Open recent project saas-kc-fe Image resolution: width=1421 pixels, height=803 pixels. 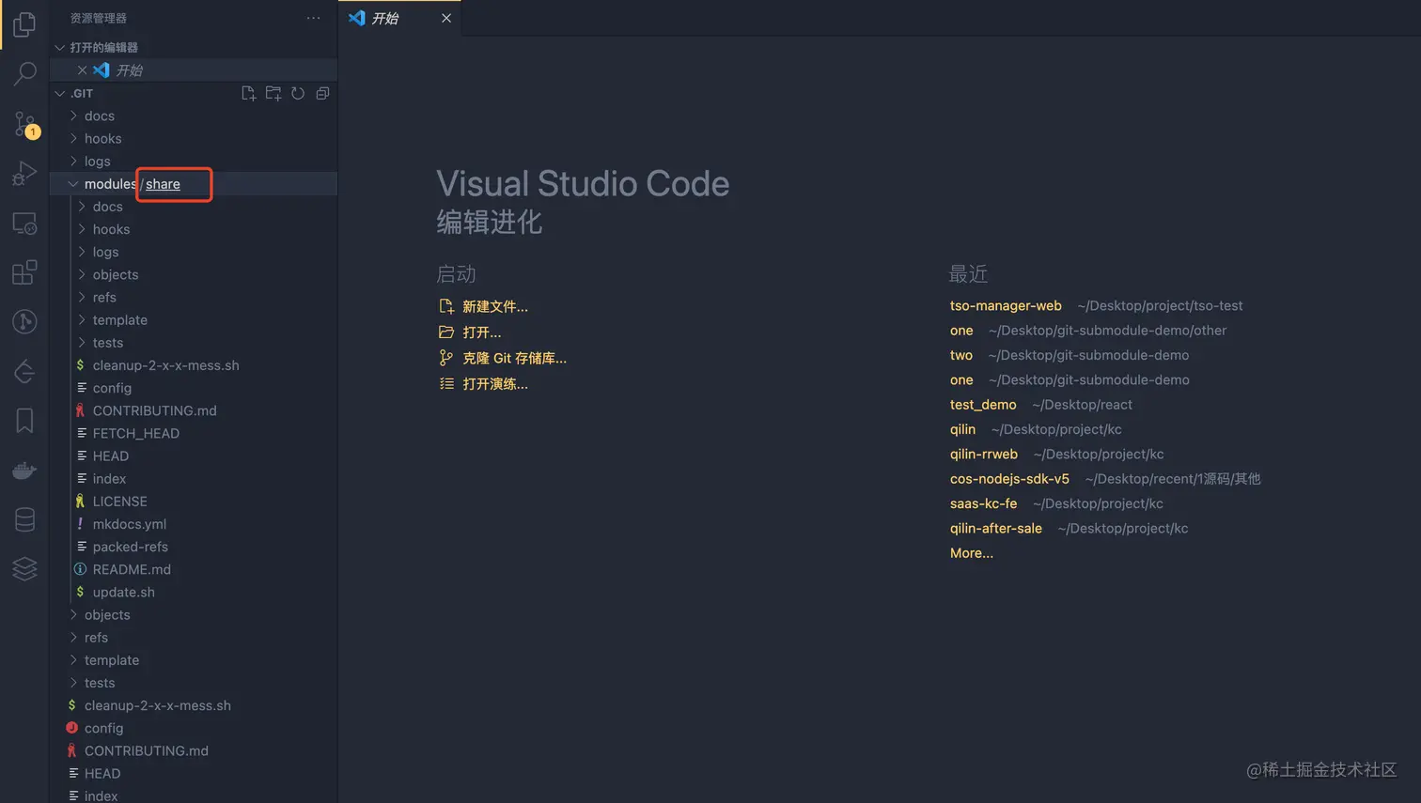[983, 503]
